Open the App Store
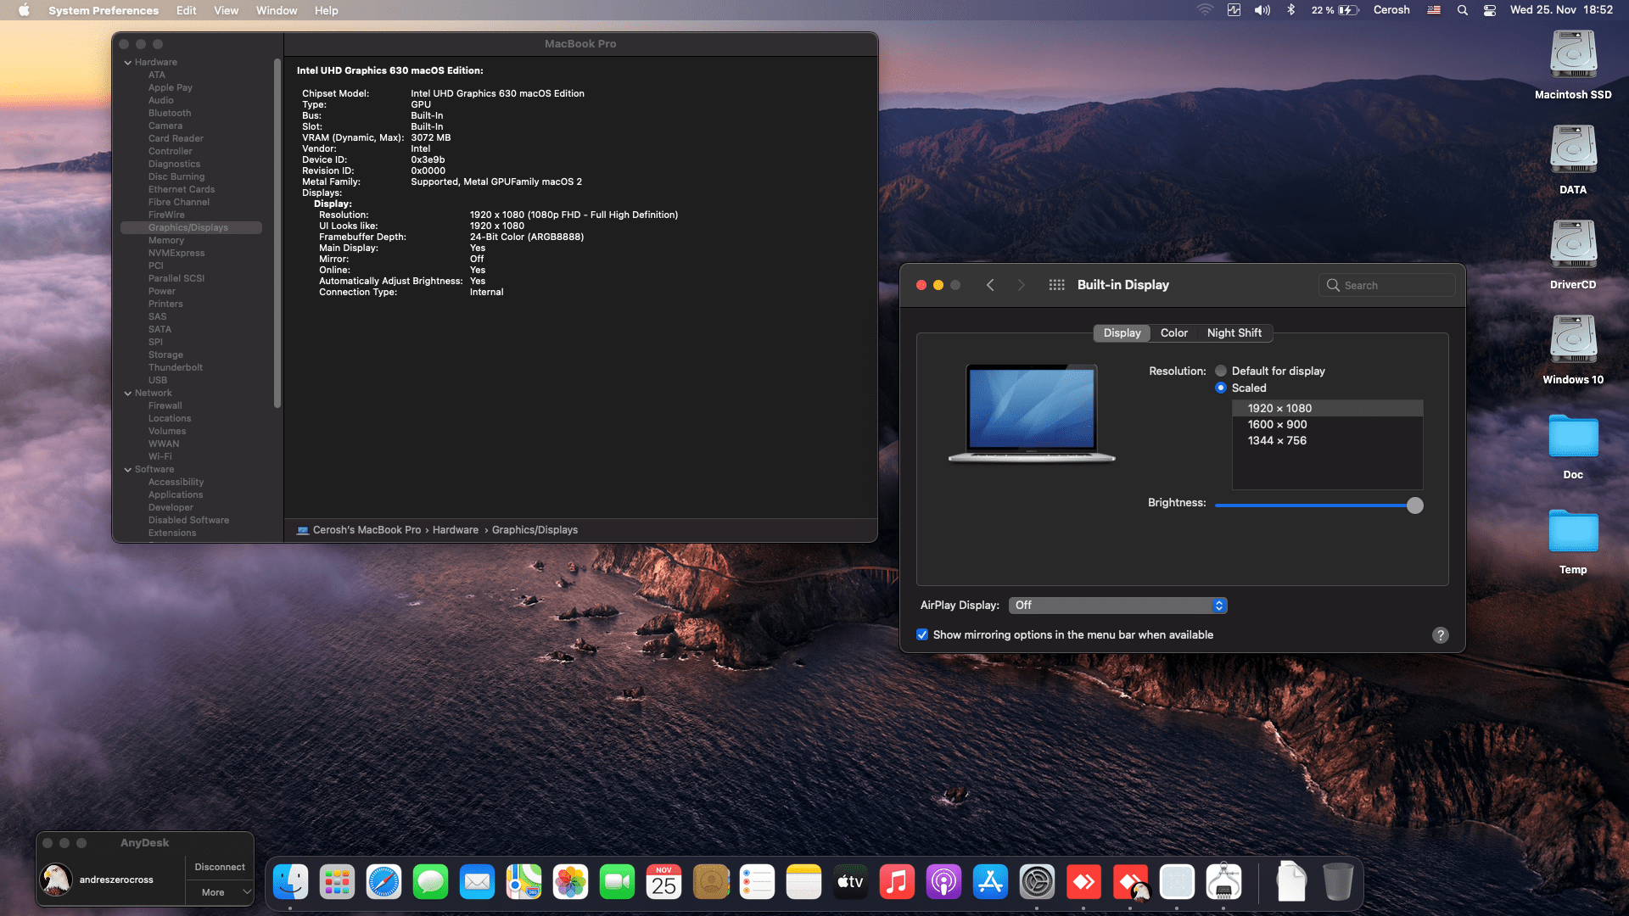Image resolution: width=1629 pixels, height=916 pixels. click(990, 881)
